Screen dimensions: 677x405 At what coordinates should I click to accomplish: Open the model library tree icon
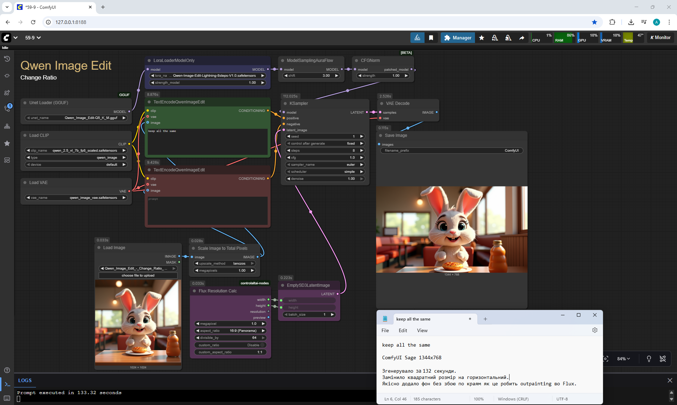7,126
